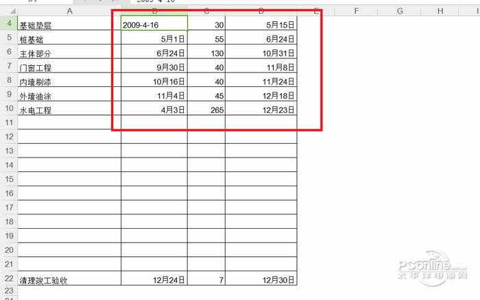Select row 15 via row header
Viewport: 480px width, 300px height.
point(9,179)
